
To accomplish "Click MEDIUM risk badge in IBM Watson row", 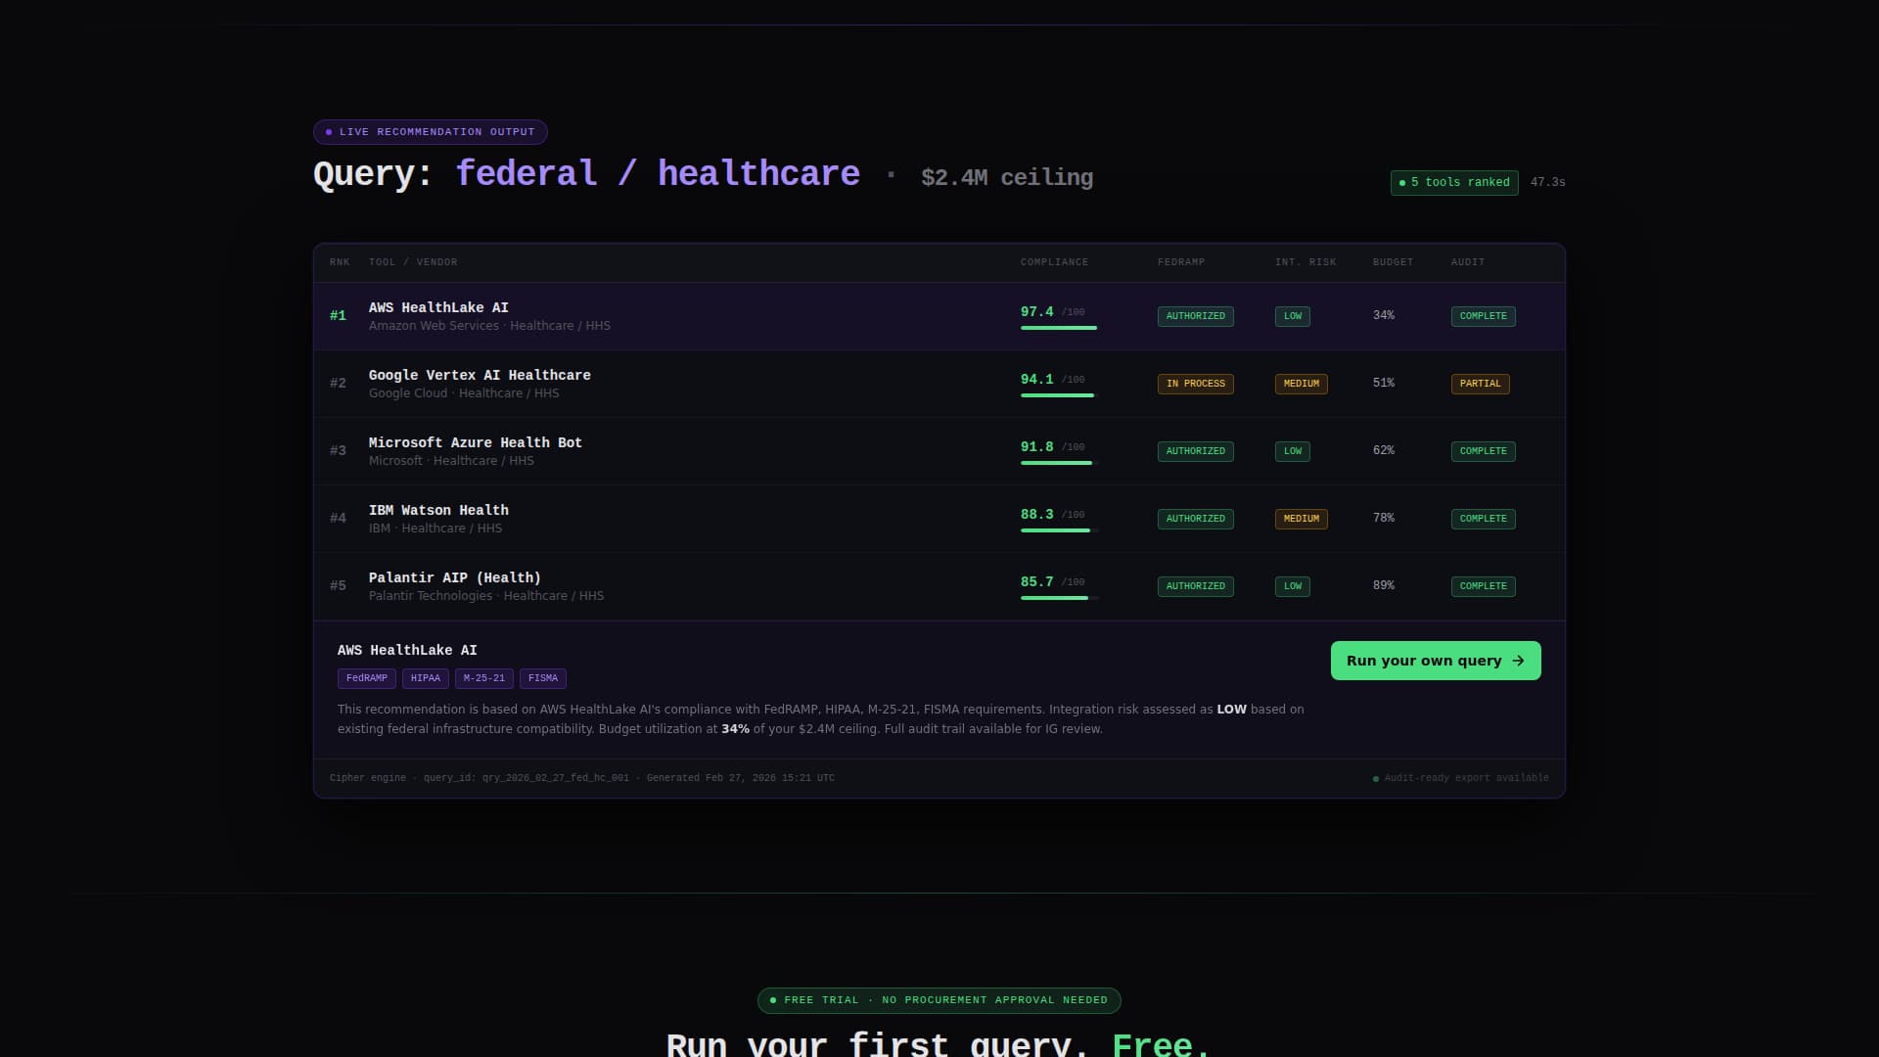I will pos(1302,519).
